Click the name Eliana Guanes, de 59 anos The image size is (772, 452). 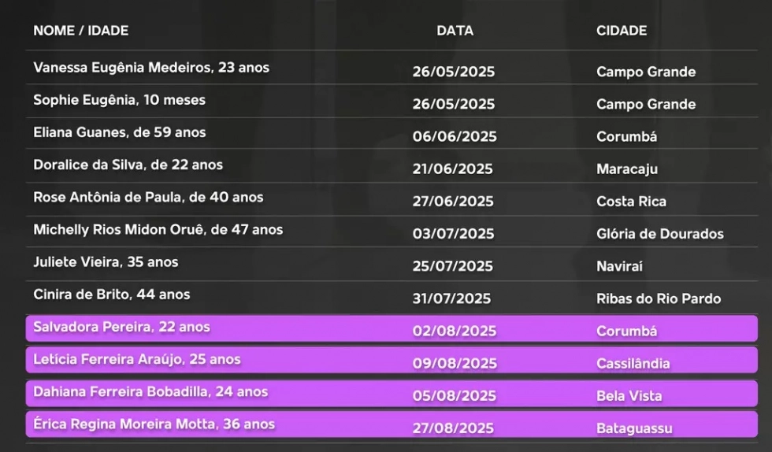tap(120, 132)
